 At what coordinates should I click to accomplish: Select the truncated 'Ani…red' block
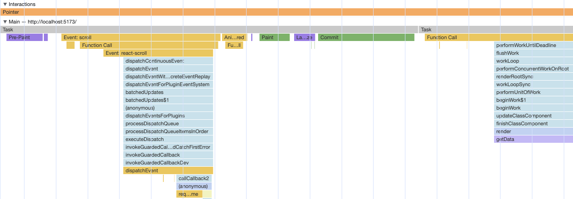pos(235,37)
